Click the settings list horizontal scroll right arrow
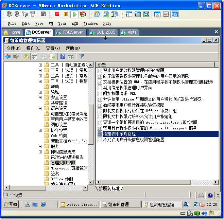 pos(216,182)
